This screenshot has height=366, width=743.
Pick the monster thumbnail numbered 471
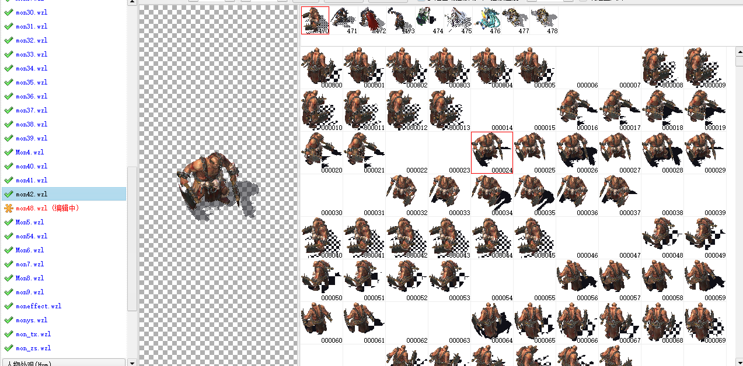coord(343,20)
